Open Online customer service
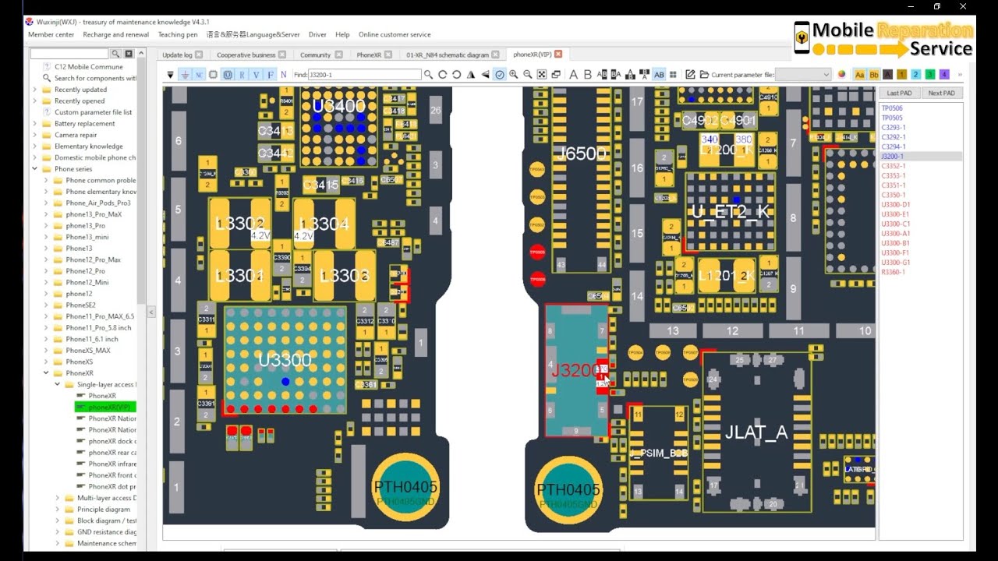Image resolution: width=998 pixels, height=561 pixels. click(395, 34)
